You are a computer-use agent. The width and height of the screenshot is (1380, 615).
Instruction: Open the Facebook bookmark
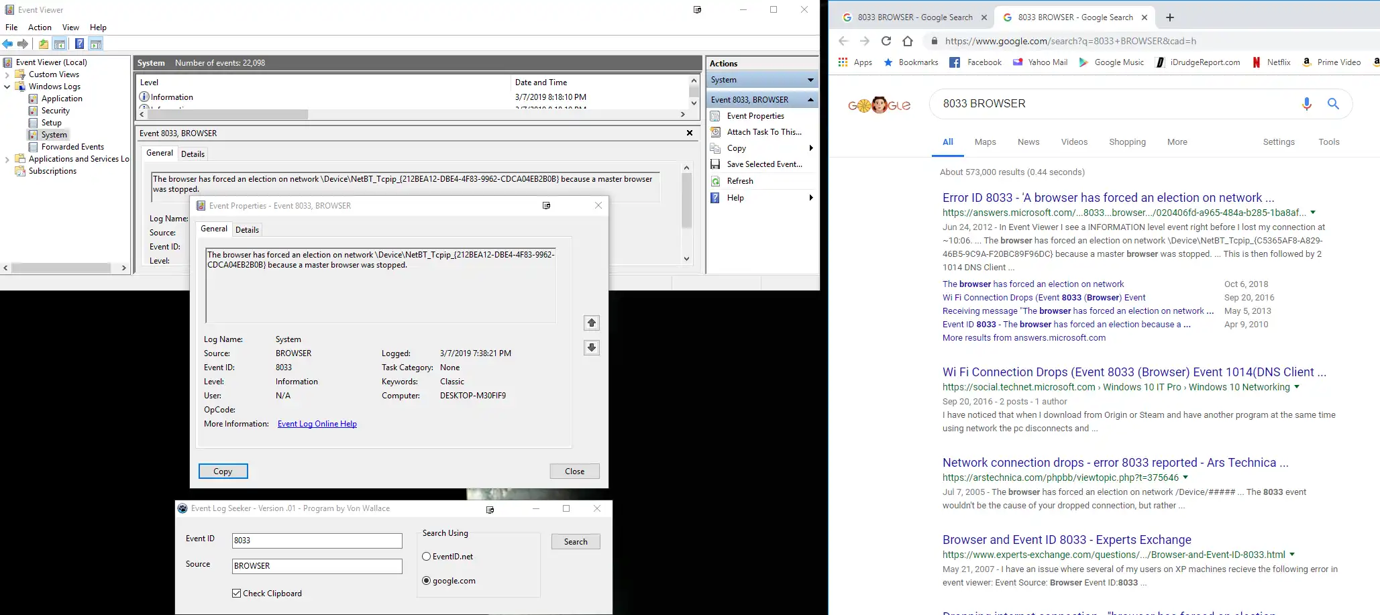(975, 62)
